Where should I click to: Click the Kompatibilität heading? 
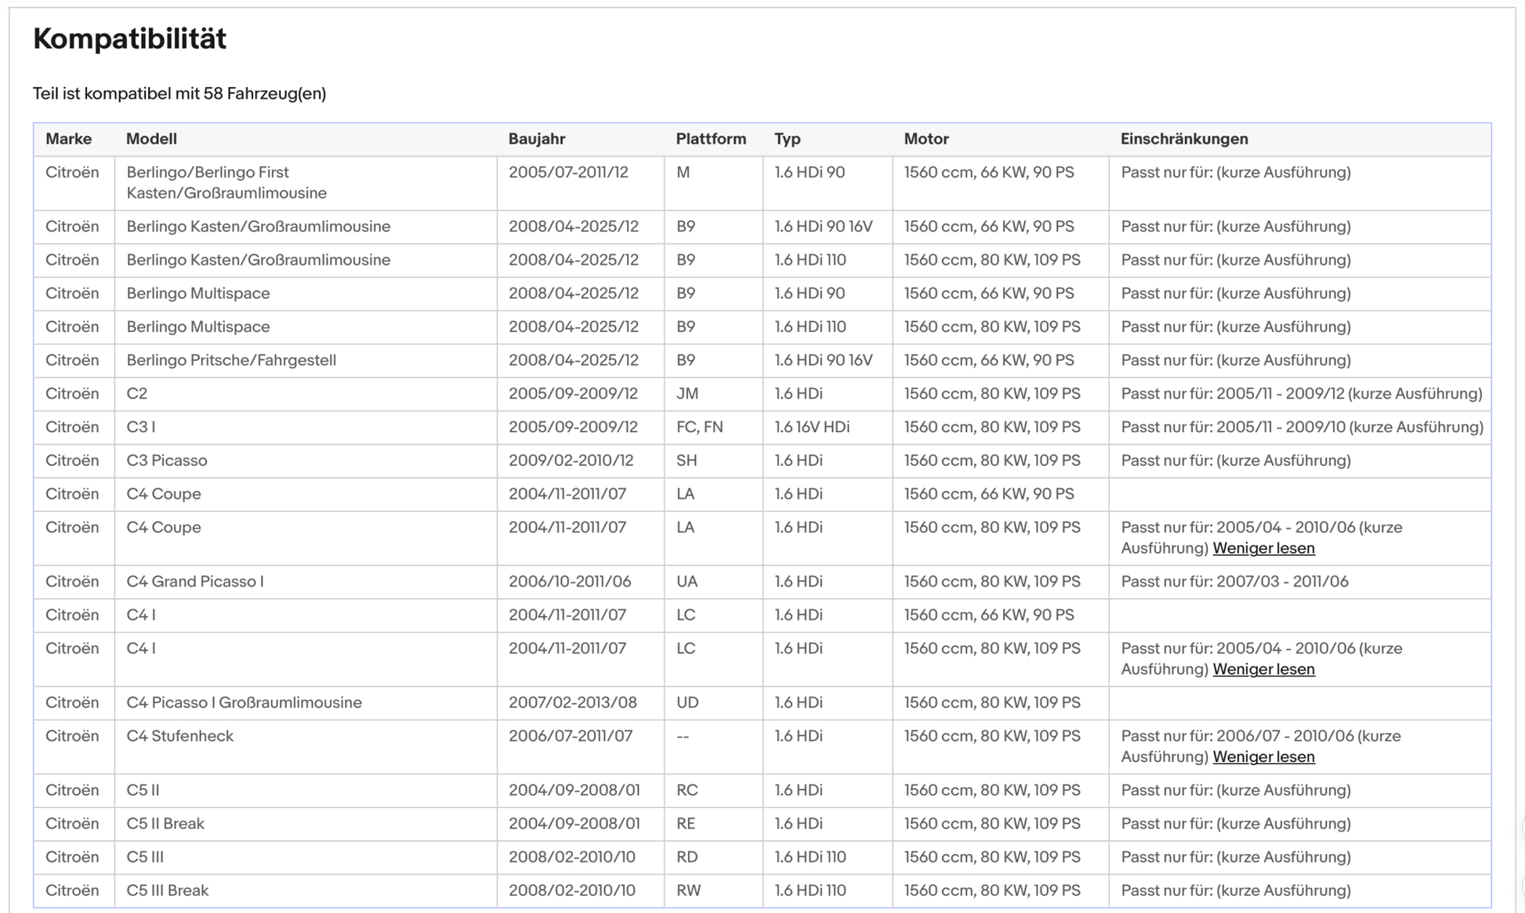point(129,38)
